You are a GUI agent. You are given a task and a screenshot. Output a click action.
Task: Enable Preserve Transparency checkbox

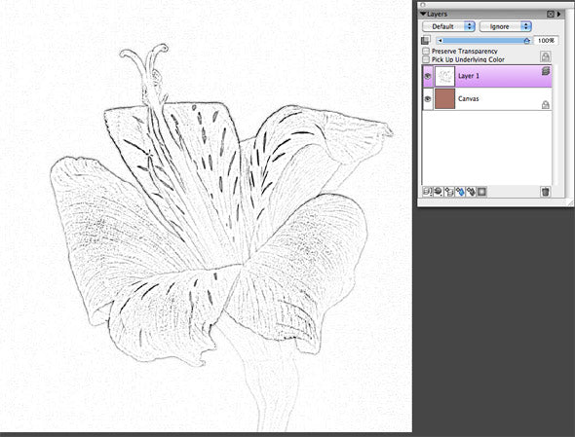coord(426,51)
